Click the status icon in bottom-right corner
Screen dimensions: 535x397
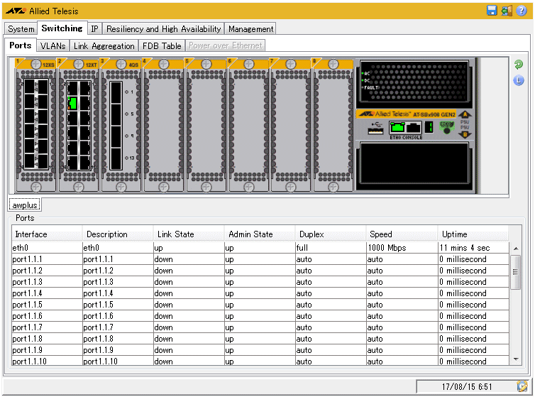pos(522,386)
